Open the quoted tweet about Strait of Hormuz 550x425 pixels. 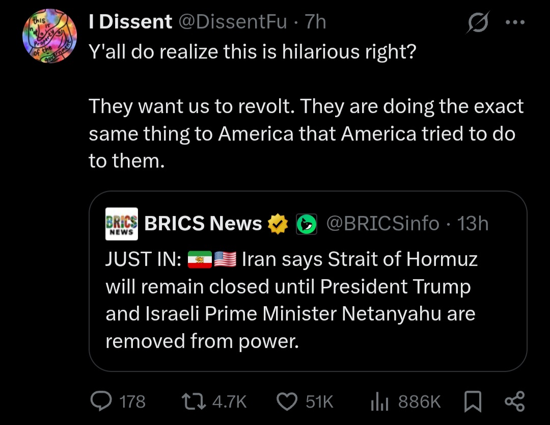click(308, 281)
